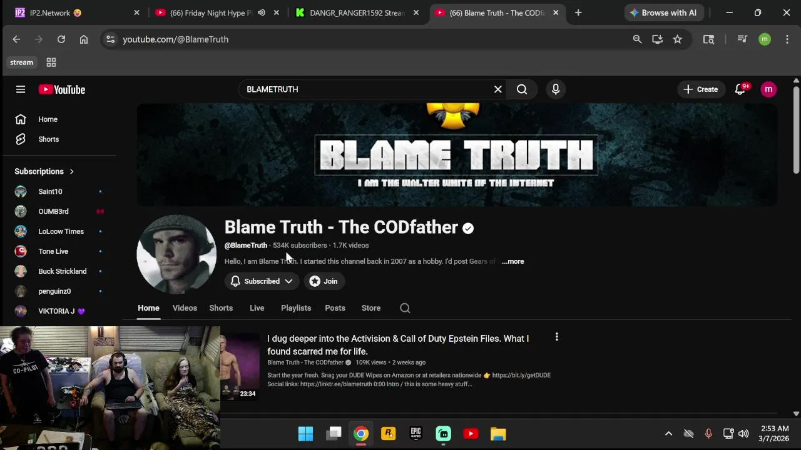The width and height of the screenshot is (801, 450).
Task: Click the page vertical scrollbar
Action: (x=796, y=130)
